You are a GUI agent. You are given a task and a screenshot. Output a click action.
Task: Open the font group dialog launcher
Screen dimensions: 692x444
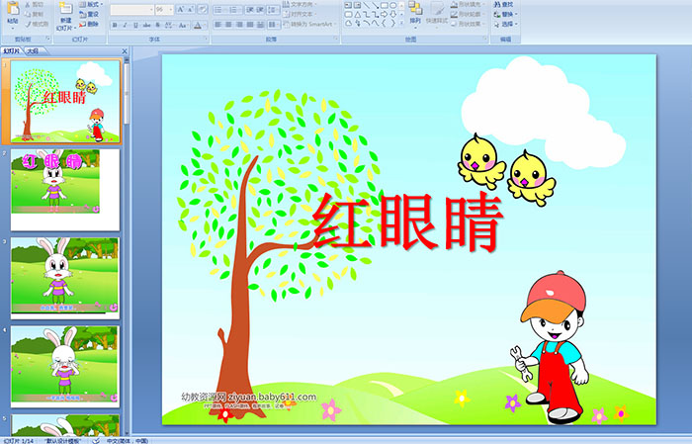[206, 40]
